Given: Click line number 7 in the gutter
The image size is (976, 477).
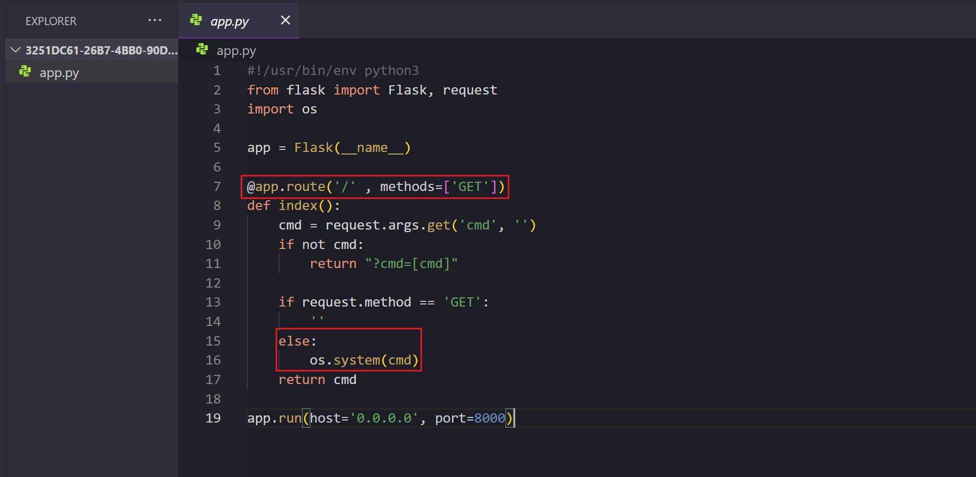Looking at the screenshot, I should click(x=217, y=186).
